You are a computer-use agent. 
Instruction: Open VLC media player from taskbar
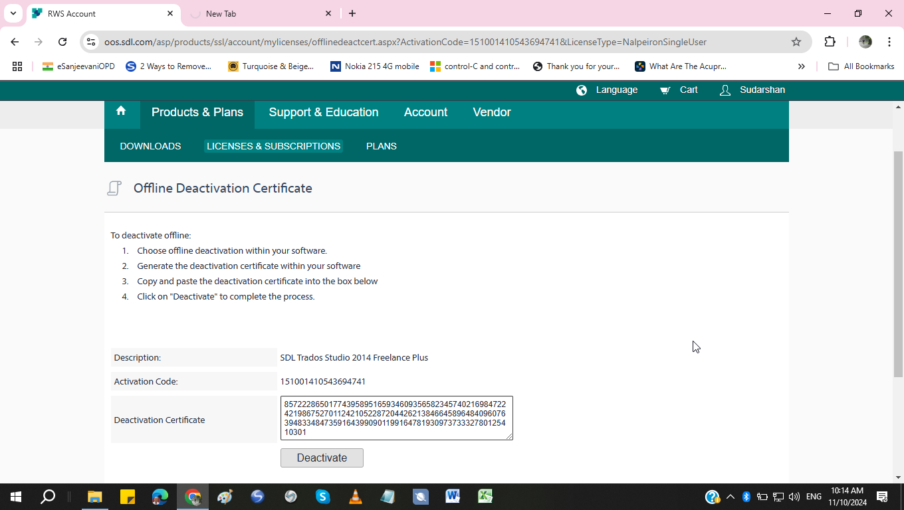coord(356,497)
